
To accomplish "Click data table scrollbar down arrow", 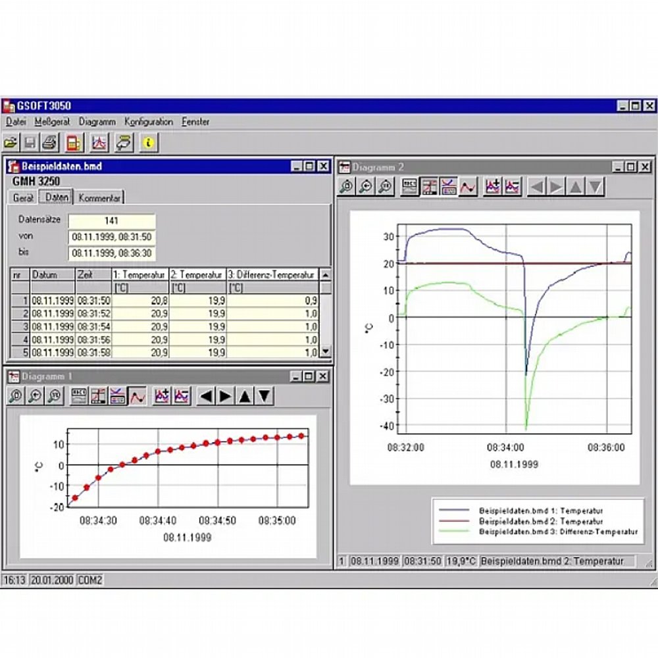I will coord(325,352).
